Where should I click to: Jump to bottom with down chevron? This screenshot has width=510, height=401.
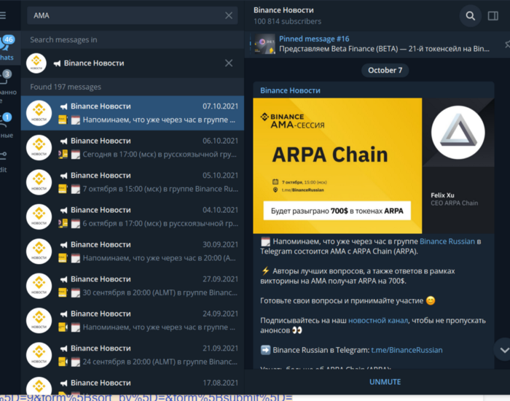click(x=503, y=350)
